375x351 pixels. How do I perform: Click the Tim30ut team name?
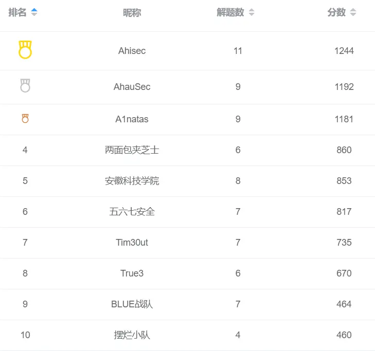tap(132, 243)
